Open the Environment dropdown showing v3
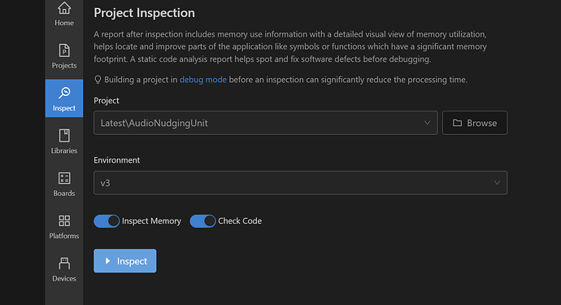 (300, 183)
